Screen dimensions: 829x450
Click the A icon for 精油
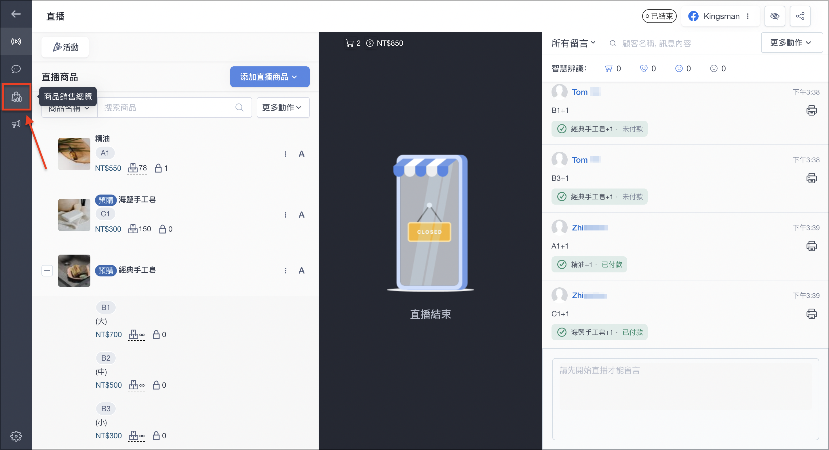point(301,154)
